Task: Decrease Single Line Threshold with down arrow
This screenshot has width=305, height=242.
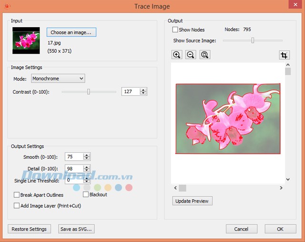Action: (87, 182)
